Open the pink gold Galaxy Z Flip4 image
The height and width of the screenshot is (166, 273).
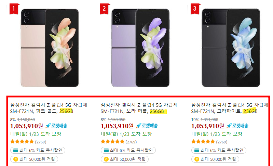tap(50, 48)
